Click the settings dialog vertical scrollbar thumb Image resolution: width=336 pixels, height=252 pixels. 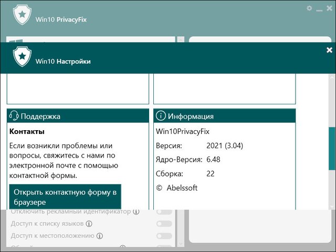click(x=332, y=149)
